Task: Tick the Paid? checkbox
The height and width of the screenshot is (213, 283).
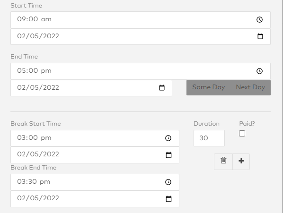Action: [x=242, y=133]
